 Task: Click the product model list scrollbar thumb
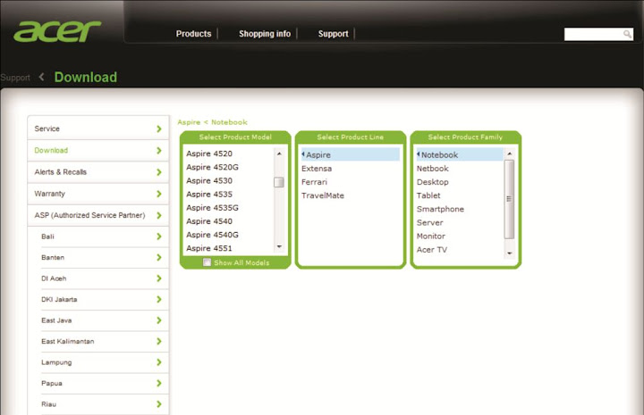point(279,182)
